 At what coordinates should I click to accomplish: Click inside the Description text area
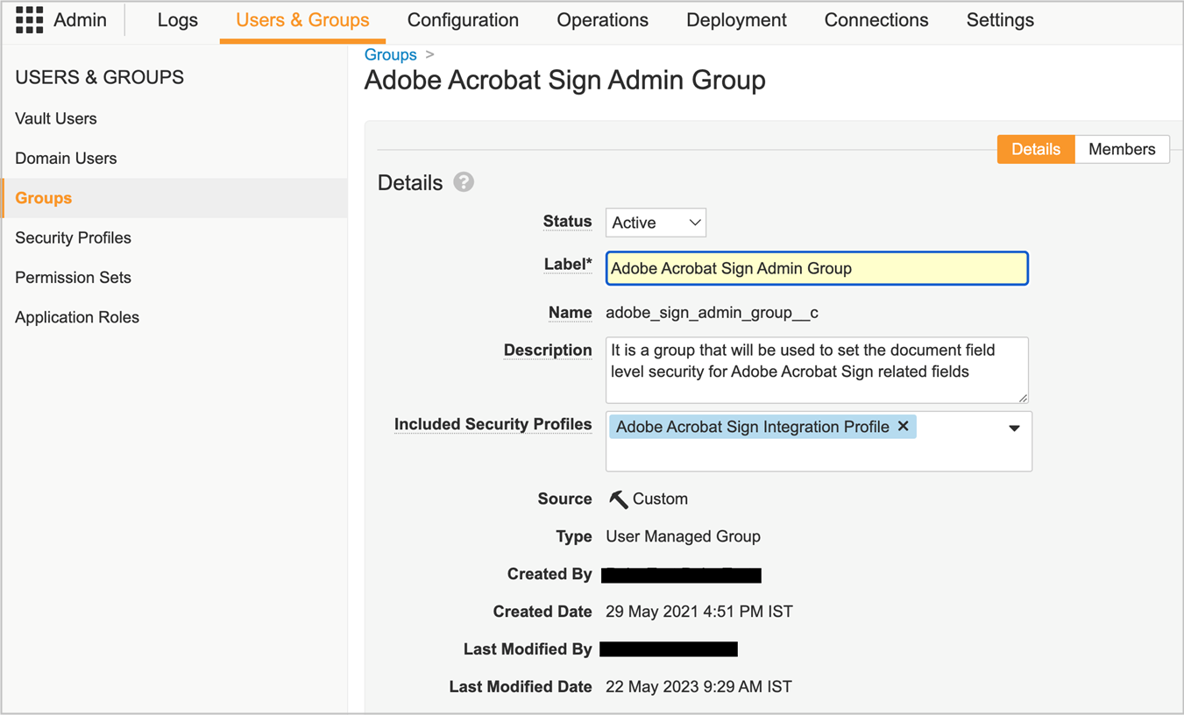(816, 369)
